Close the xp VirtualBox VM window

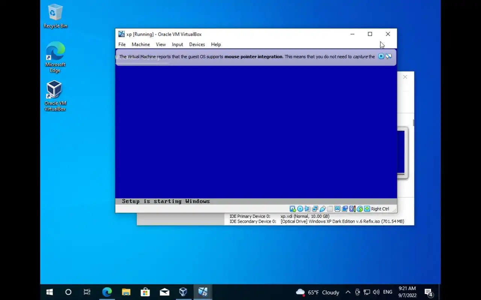(388, 34)
